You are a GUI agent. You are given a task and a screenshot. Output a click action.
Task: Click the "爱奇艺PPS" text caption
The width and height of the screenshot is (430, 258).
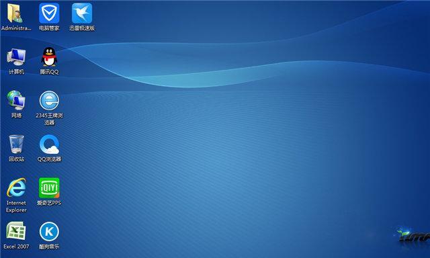click(x=49, y=203)
